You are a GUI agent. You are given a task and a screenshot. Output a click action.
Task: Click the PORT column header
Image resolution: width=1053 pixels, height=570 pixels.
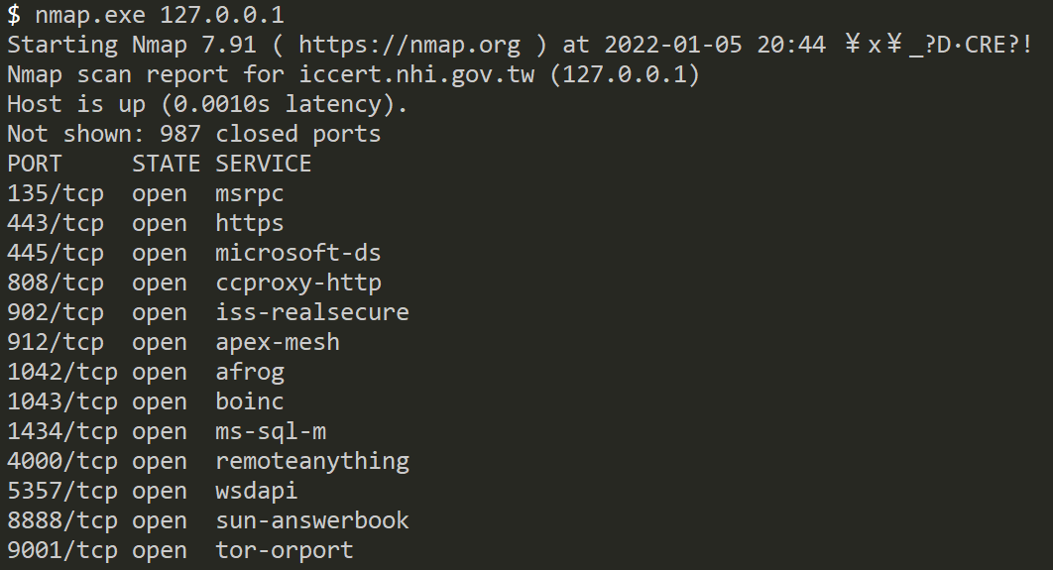(34, 164)
